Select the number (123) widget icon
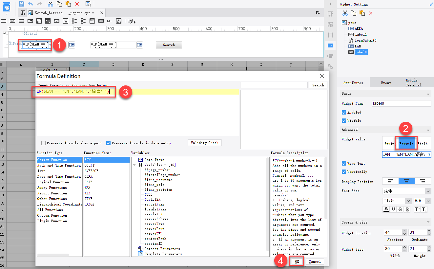 point(57,21)
